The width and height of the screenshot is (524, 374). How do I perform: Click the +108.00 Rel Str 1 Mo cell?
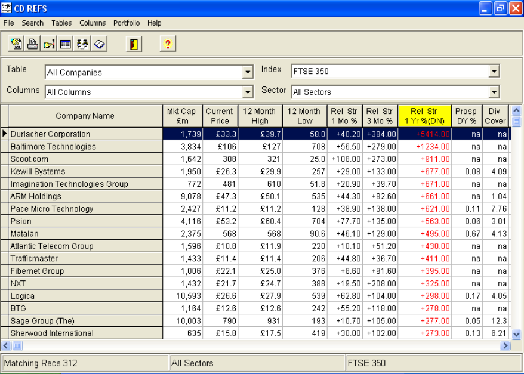tap(345, 159)
